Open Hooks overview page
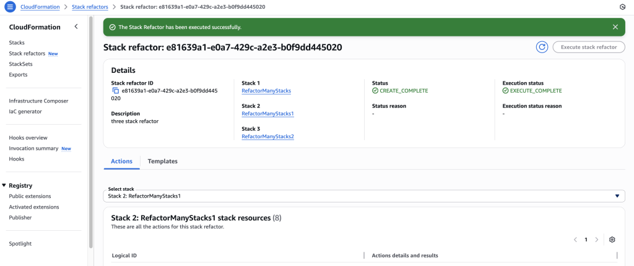 pos(28,138)
